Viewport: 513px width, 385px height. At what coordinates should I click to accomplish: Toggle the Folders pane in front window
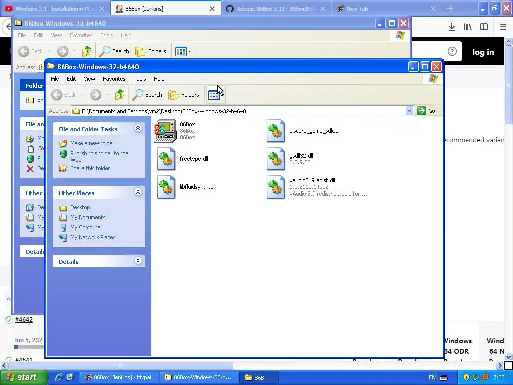[184, 95]
